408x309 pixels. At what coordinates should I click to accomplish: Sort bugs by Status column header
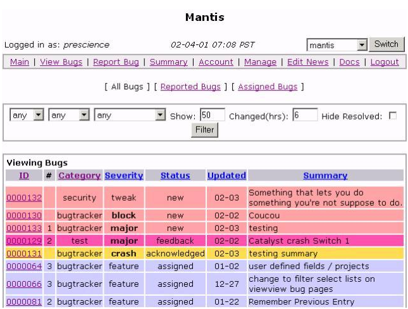175,175
